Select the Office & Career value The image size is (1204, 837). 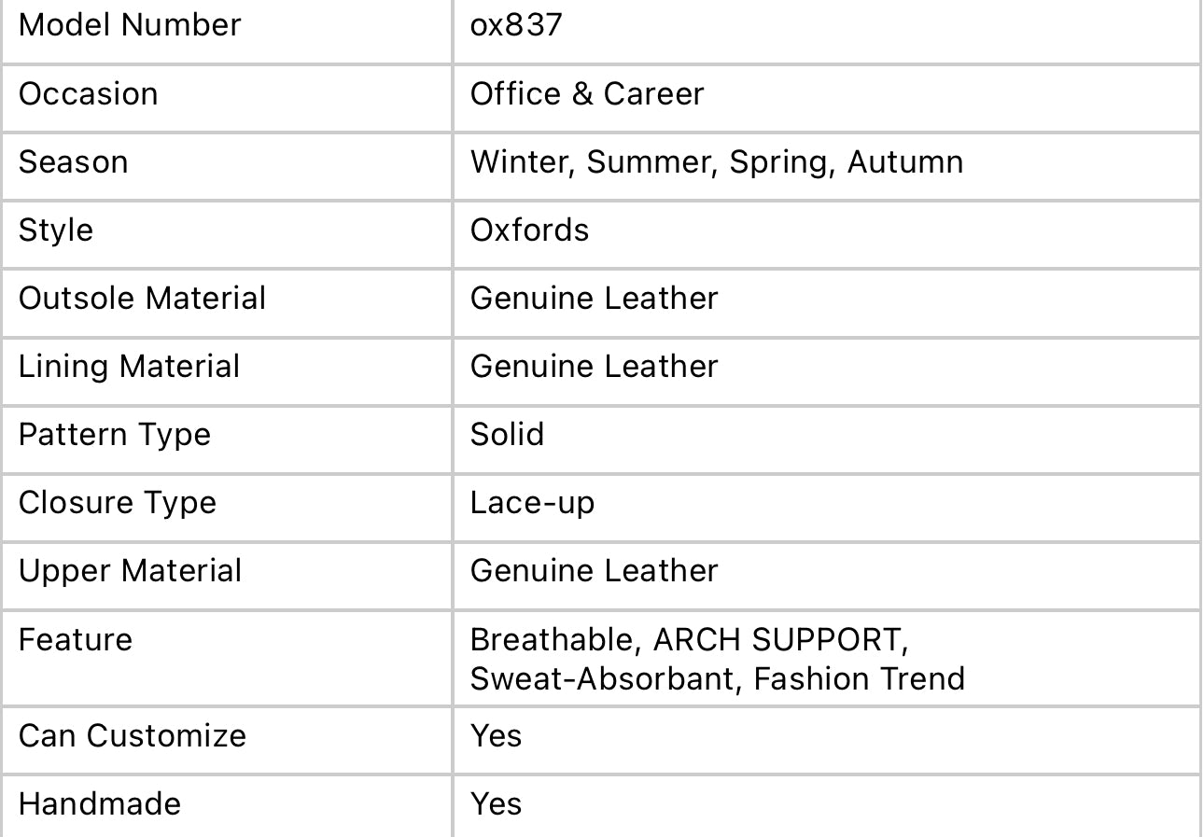click(587, 94)
